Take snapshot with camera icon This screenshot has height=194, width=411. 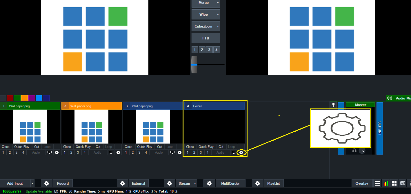point(403,183)
